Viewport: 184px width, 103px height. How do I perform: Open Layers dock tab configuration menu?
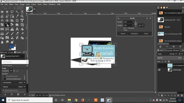click(183, 50)
